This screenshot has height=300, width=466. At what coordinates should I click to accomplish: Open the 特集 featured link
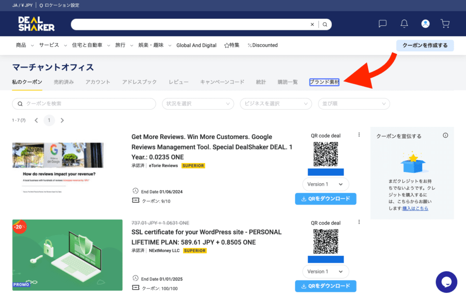(x=232, y=45)
